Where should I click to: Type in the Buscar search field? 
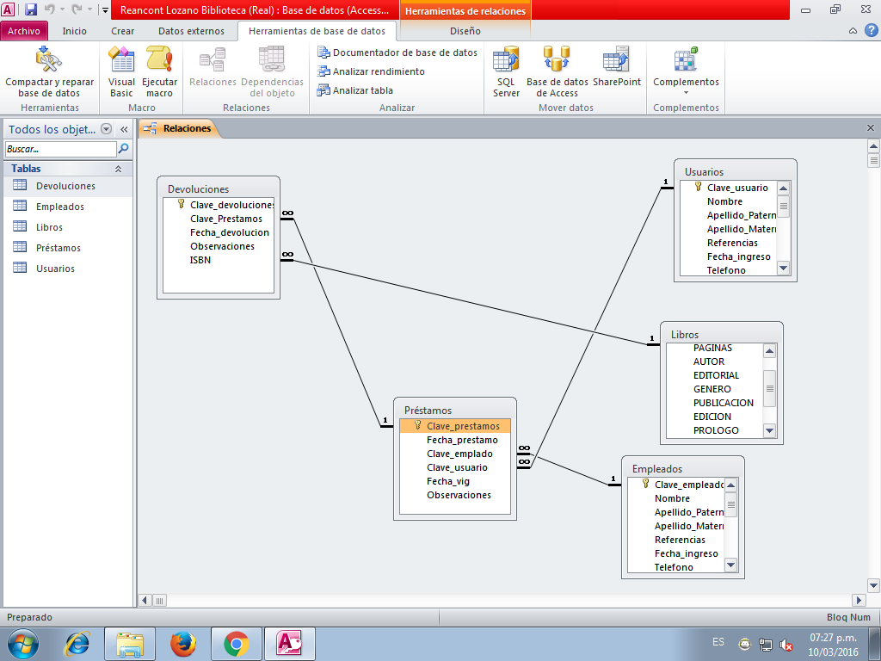[x=59, y=149]
